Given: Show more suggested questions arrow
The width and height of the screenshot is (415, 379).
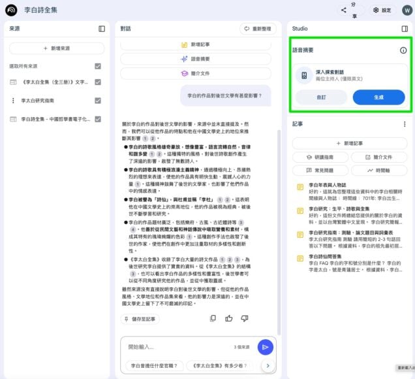Looking at the screenshot, I should [268, 366].
